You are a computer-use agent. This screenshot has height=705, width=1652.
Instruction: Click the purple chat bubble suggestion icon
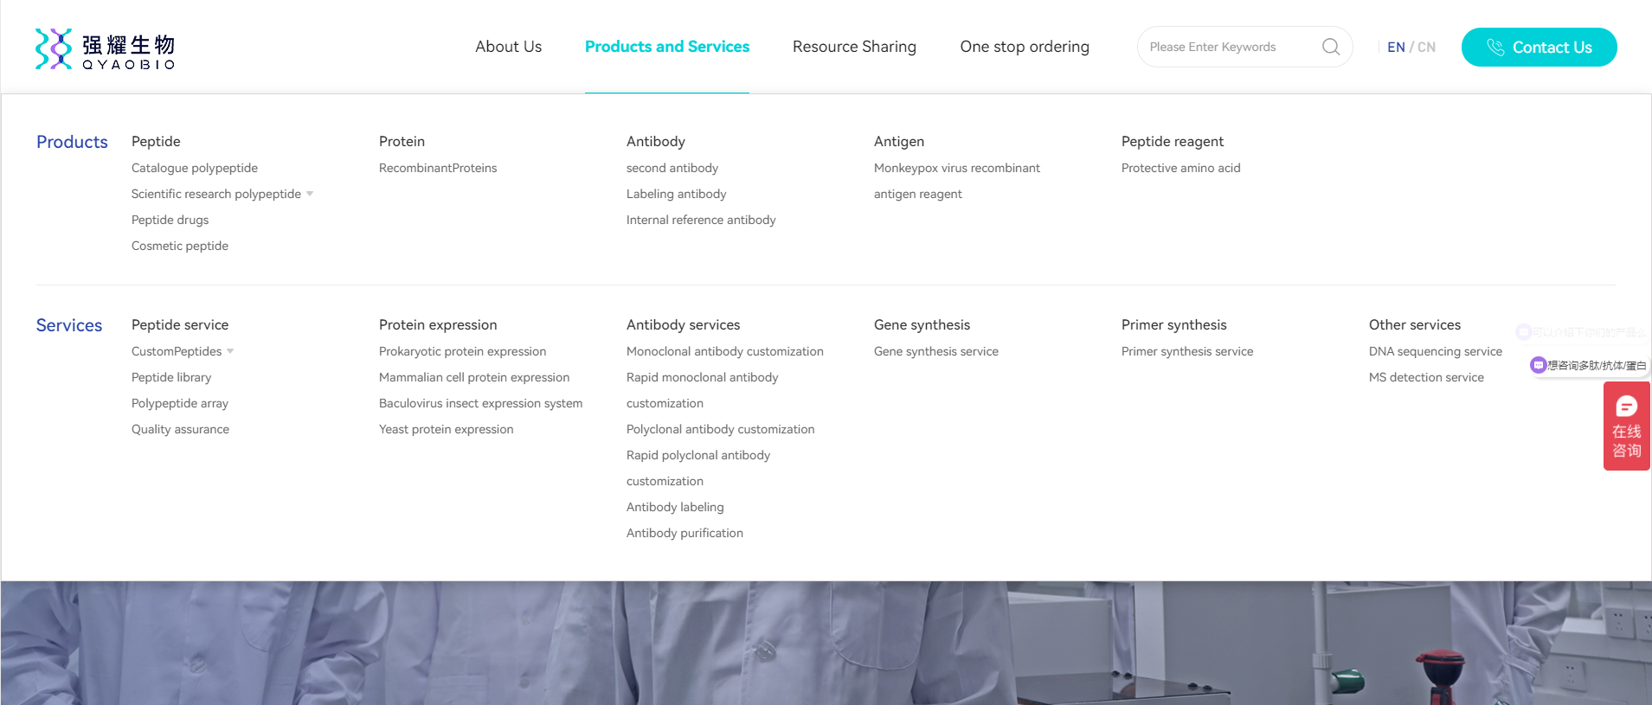(1539, 365)
